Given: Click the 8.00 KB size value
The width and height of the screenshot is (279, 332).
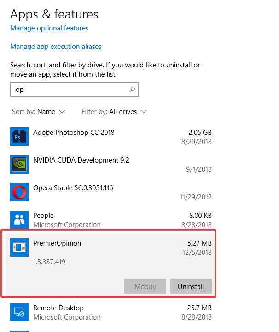Looking at the screenshot, I should [200, 216].
